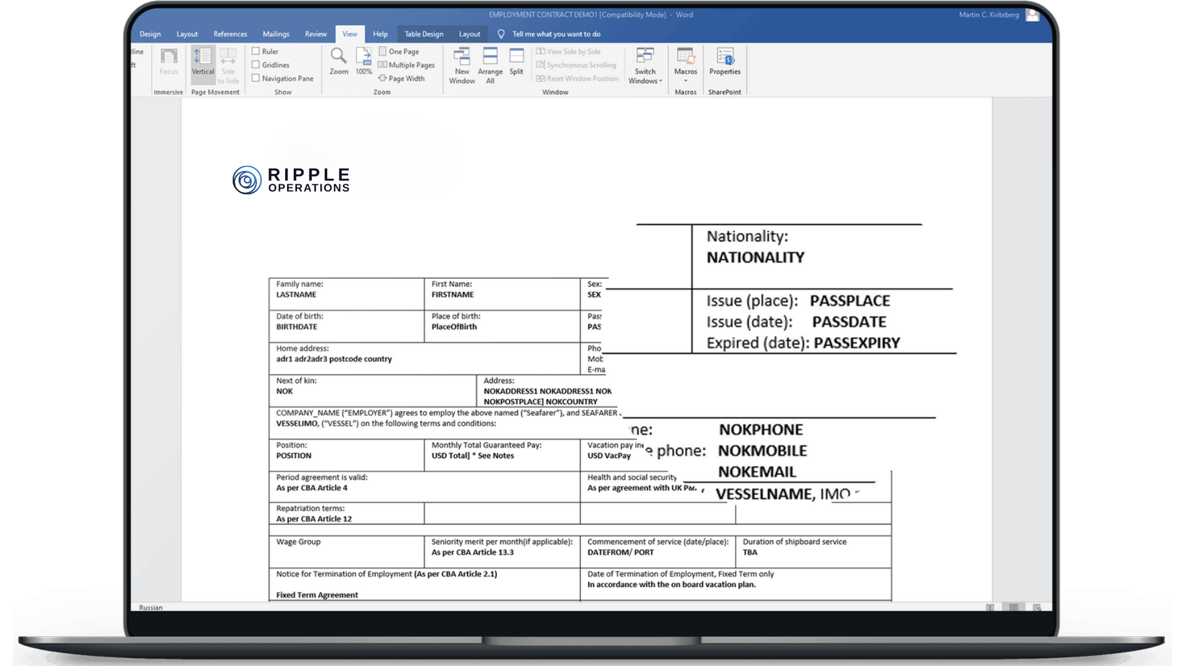Screen dimensions: 1185x666
Task: Open the Layout tab next to Design
Action: 187,34
